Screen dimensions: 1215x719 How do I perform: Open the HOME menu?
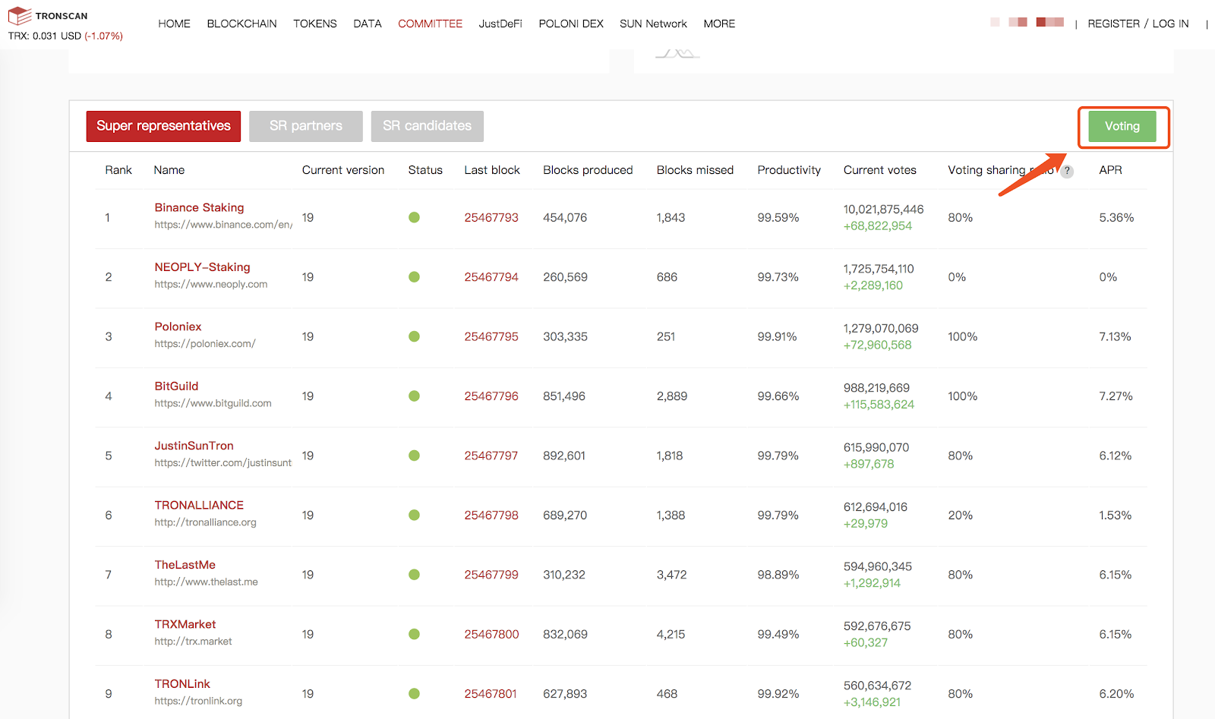click(x=174, y=24)
